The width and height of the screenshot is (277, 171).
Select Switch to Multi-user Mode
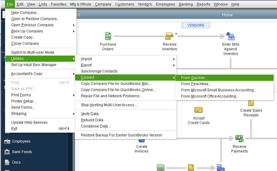coord(32,52)
